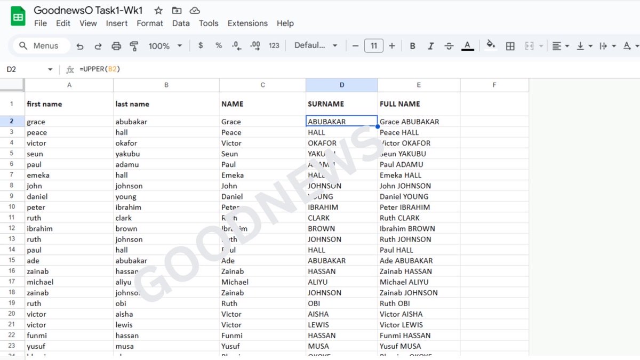
Task: Select cell containing okafor
Action: (166, 143)
